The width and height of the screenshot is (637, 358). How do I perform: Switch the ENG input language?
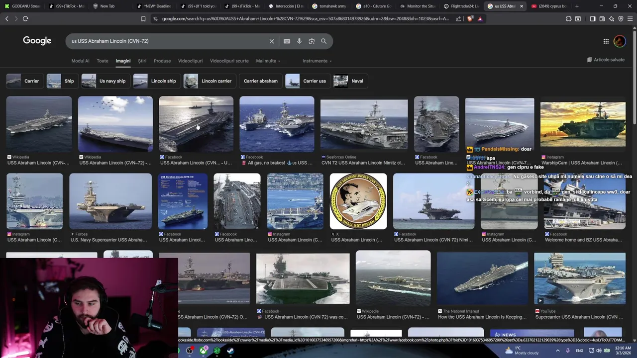click(x=579, y=351)
